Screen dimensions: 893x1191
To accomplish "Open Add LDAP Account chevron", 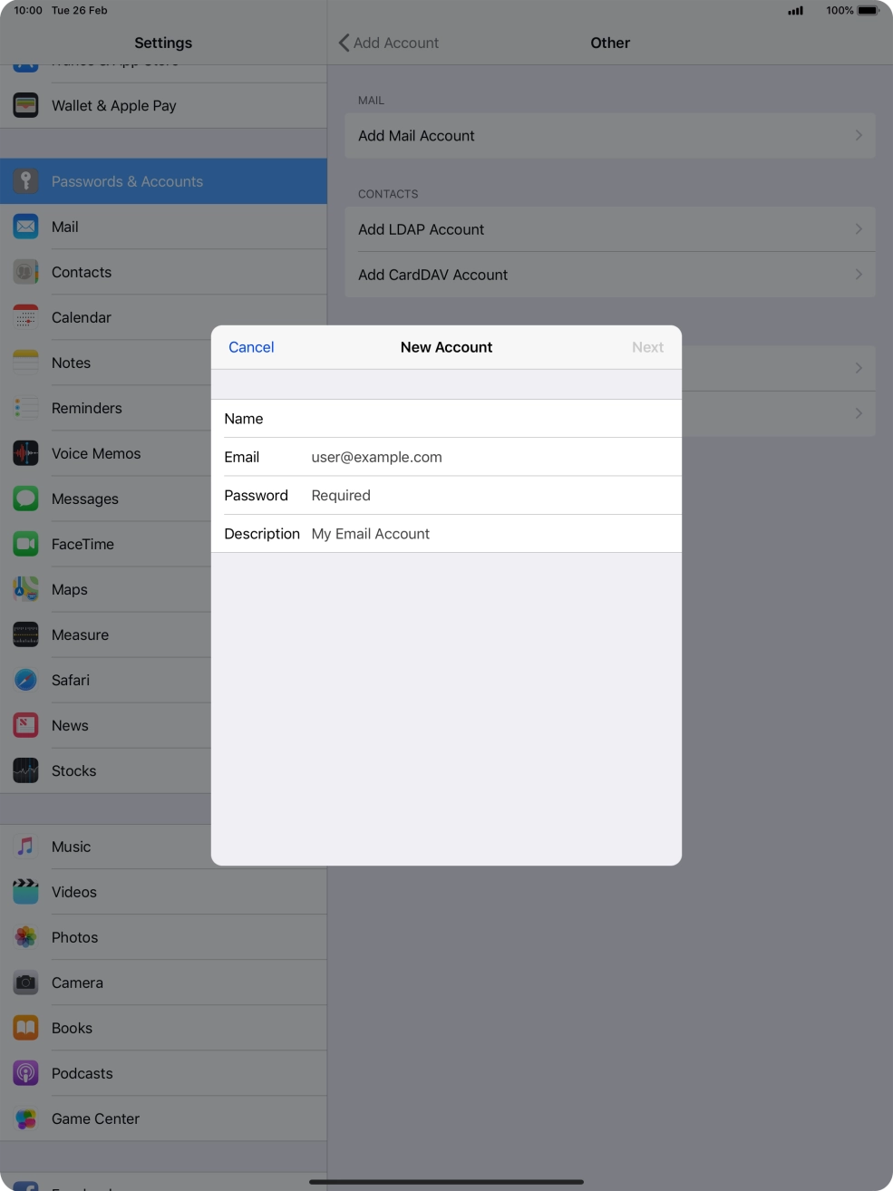I will (858, 229).
